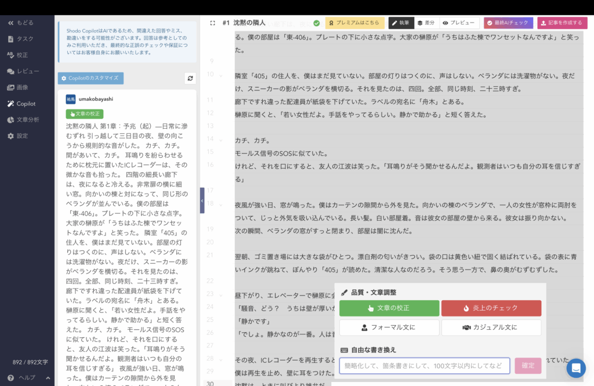
Task: Open タスク in the sidebar
Action: pyautogui.click(x=21, y=39)
